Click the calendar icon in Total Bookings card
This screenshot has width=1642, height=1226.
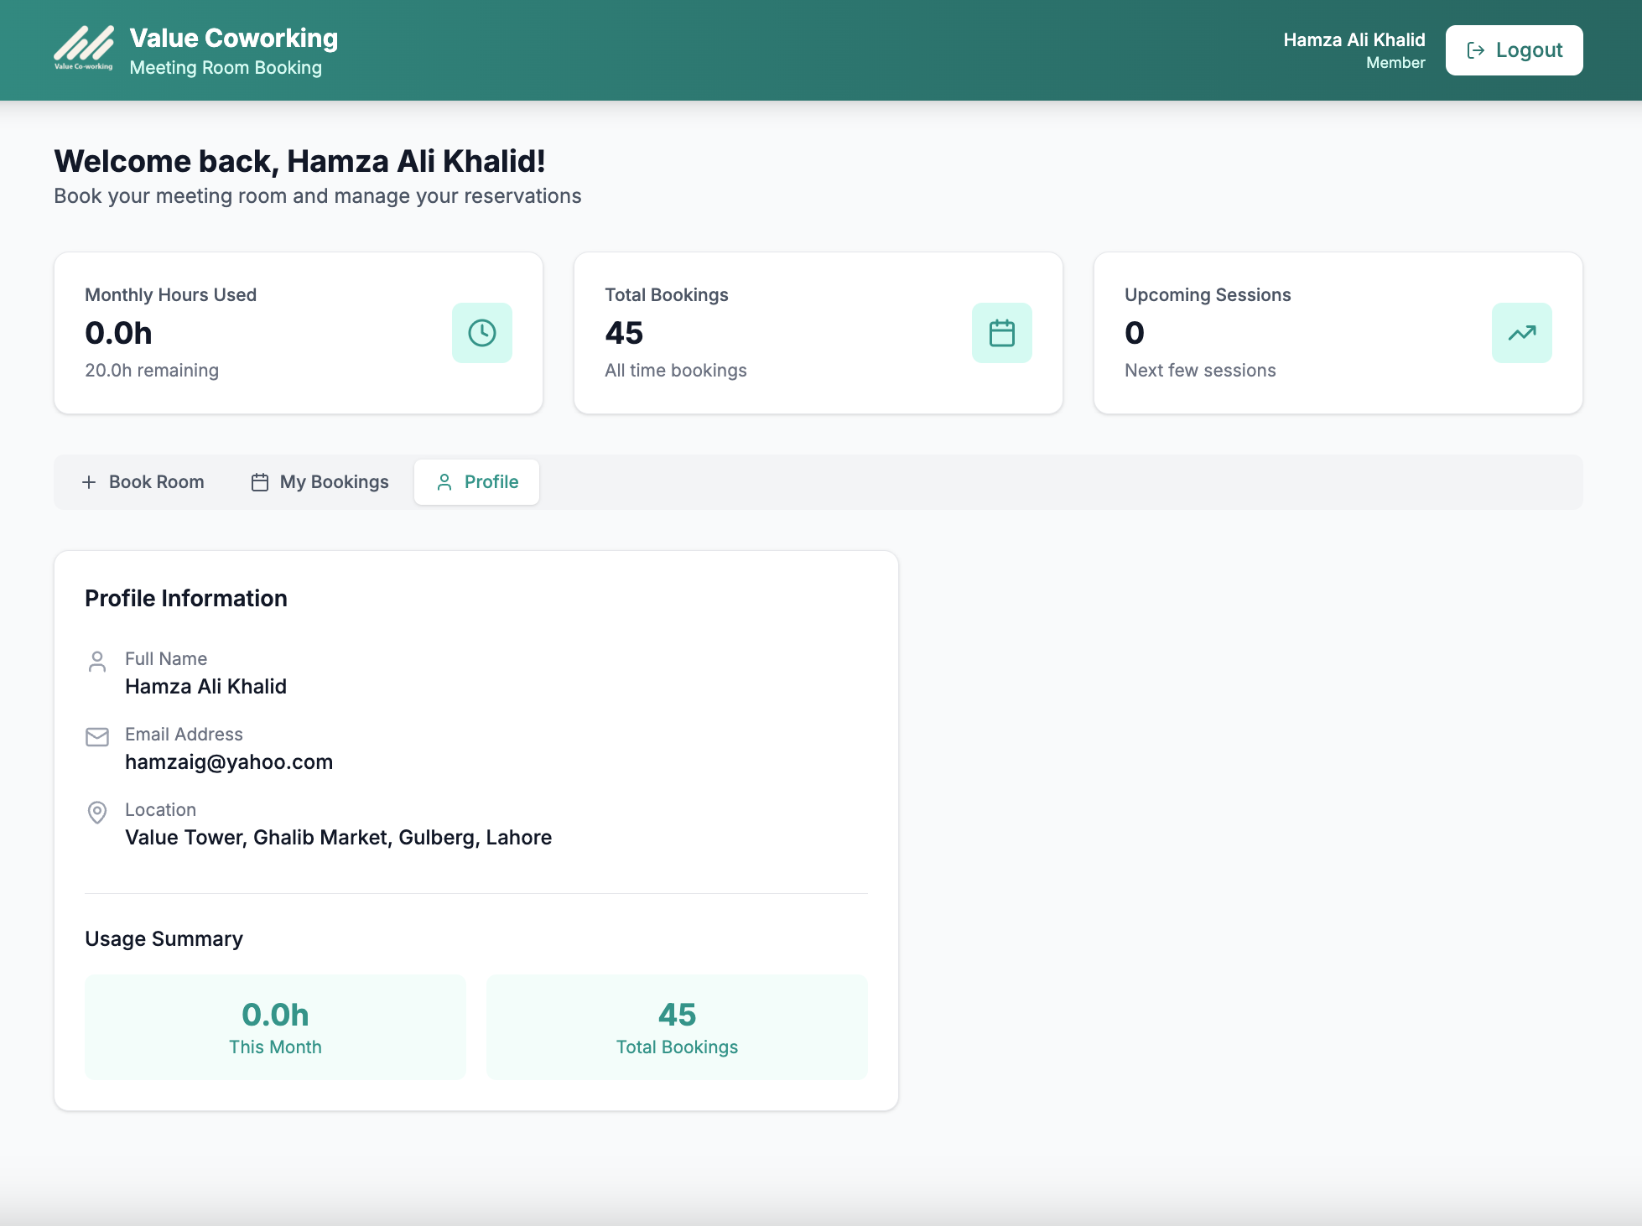click(x=1001, y=333)
